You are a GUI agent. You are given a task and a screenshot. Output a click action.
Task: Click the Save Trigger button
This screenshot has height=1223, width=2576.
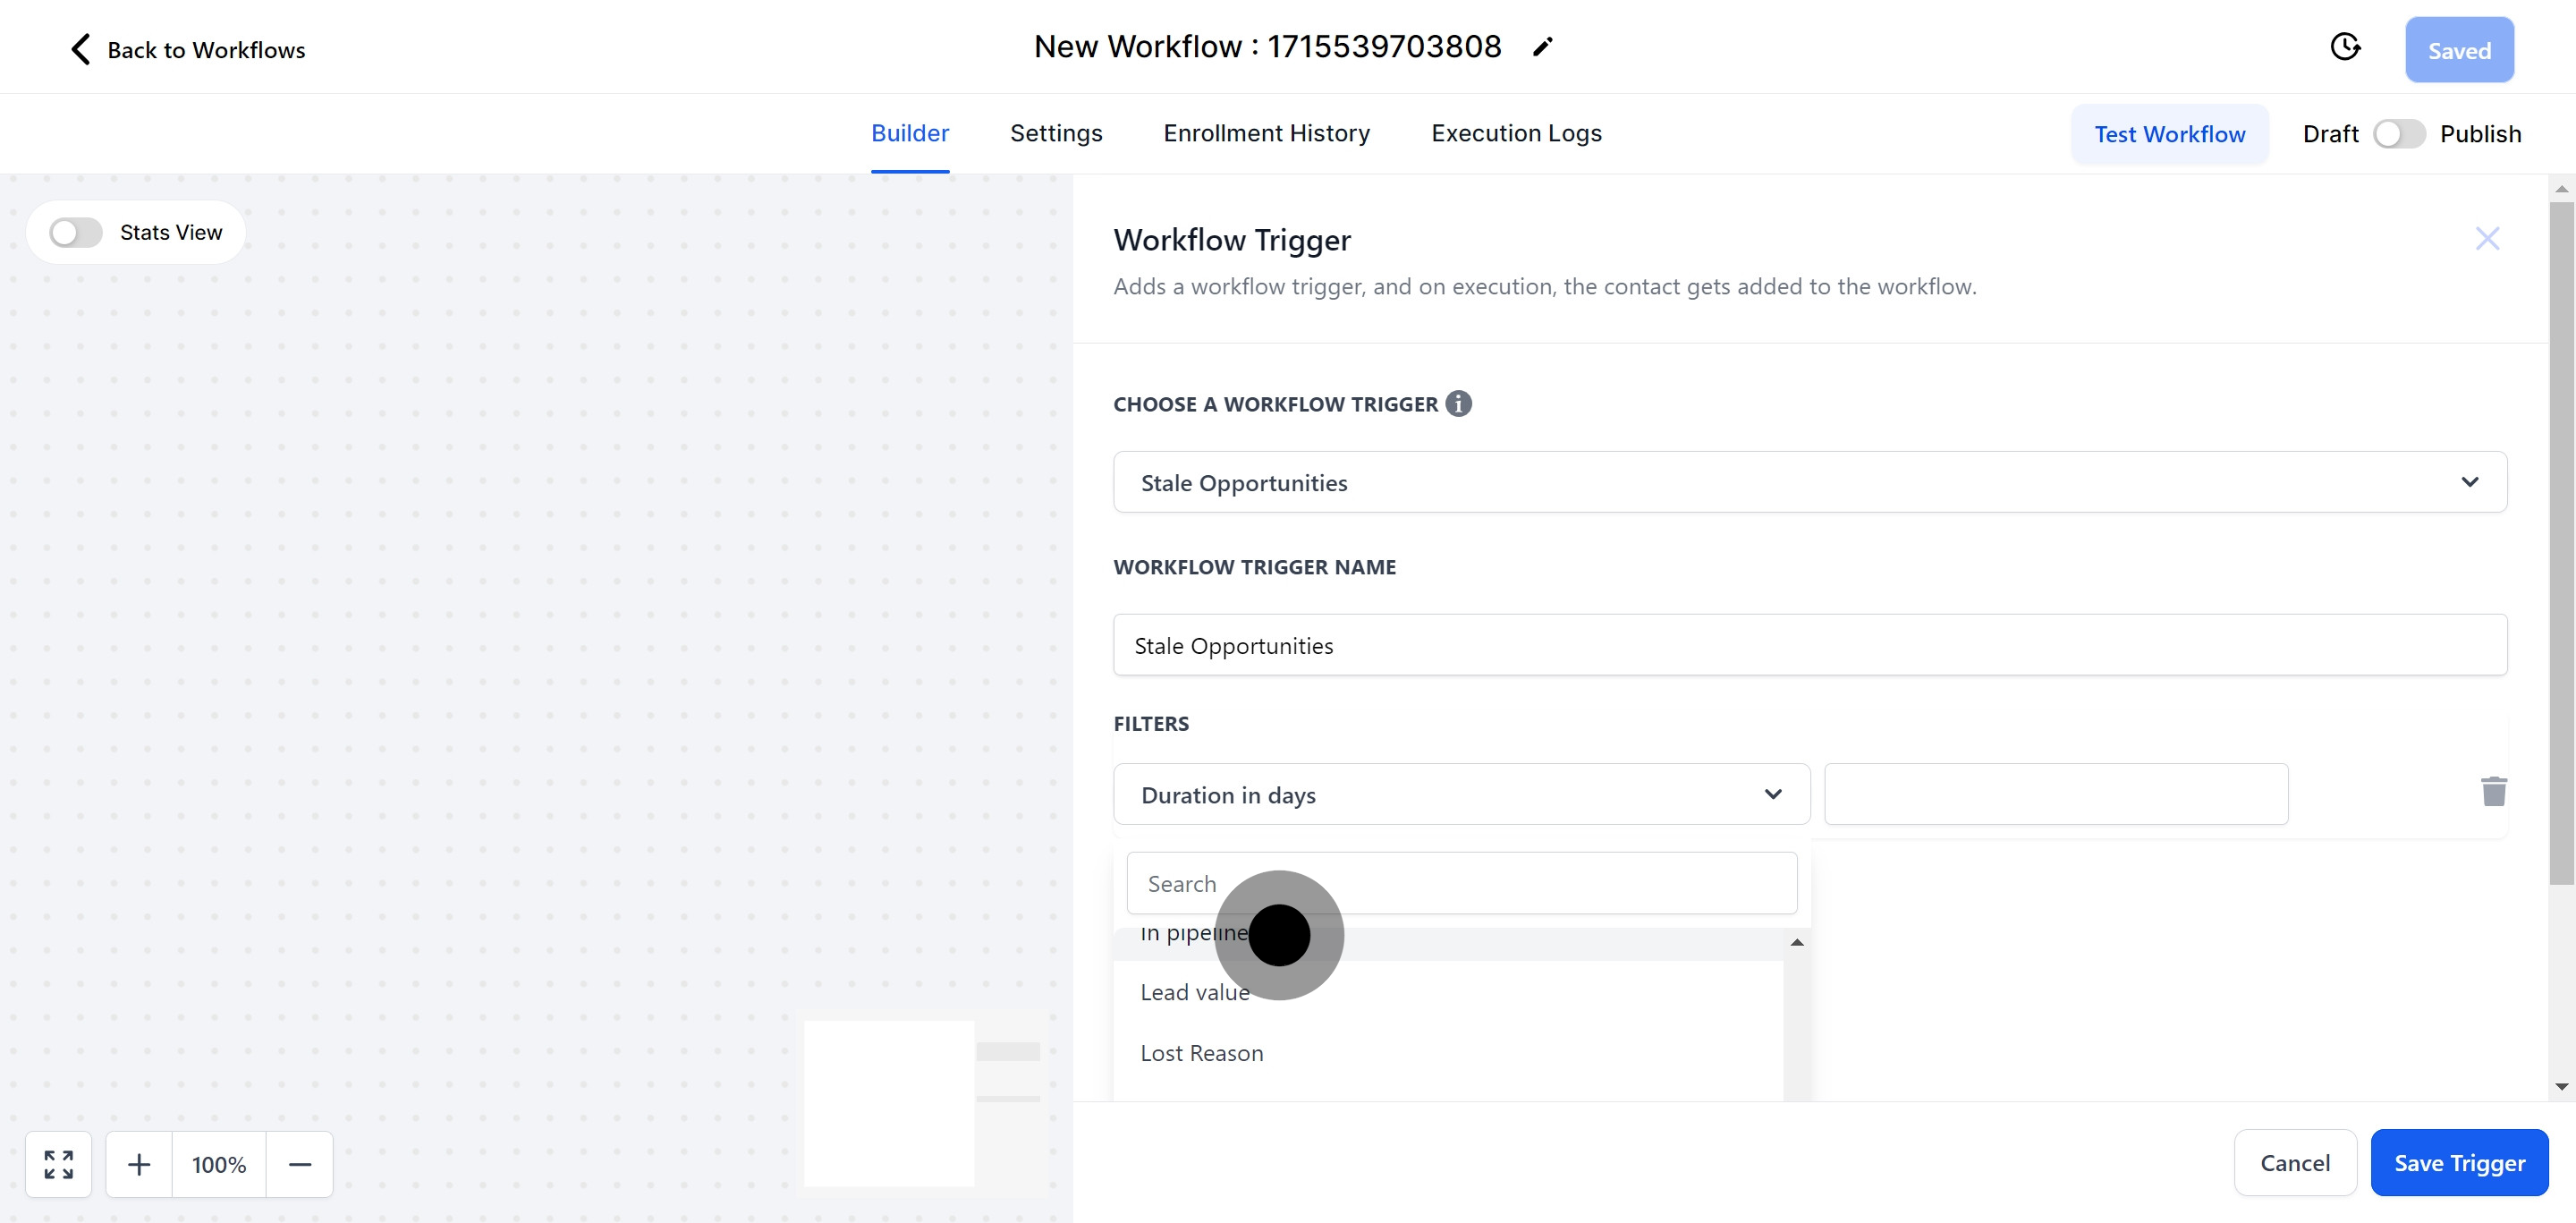(x=2458, y=1162)
